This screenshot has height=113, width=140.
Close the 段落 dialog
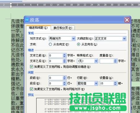coord(127,20)
